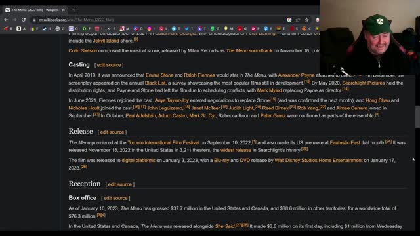Open the Aimee Carrero link
The height and width of the screenshot is (236, 420).
coord(352,108)
